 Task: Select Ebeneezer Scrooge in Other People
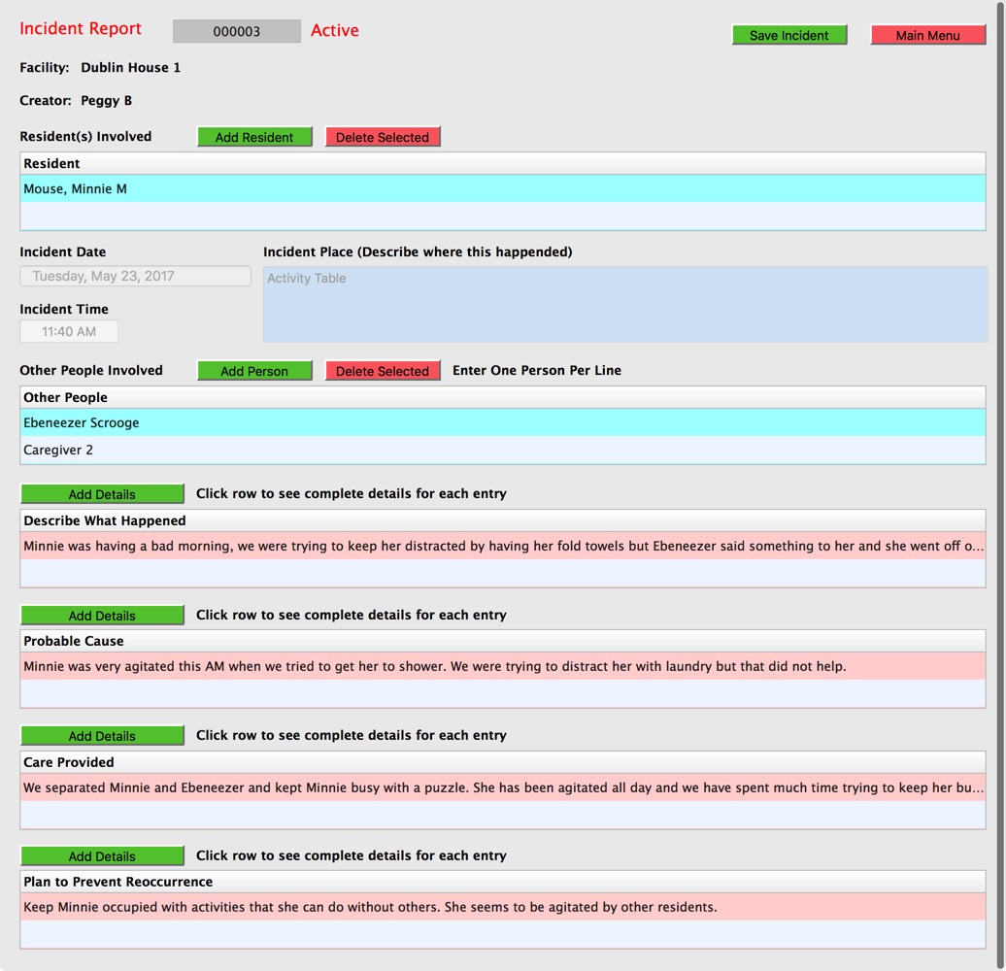[x=502, y=423]
